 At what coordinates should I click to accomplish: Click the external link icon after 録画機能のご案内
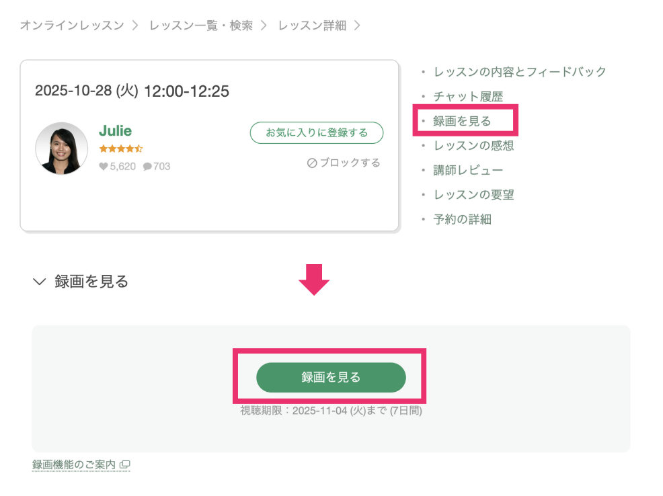pyautogui.click(x=124, y=464)
